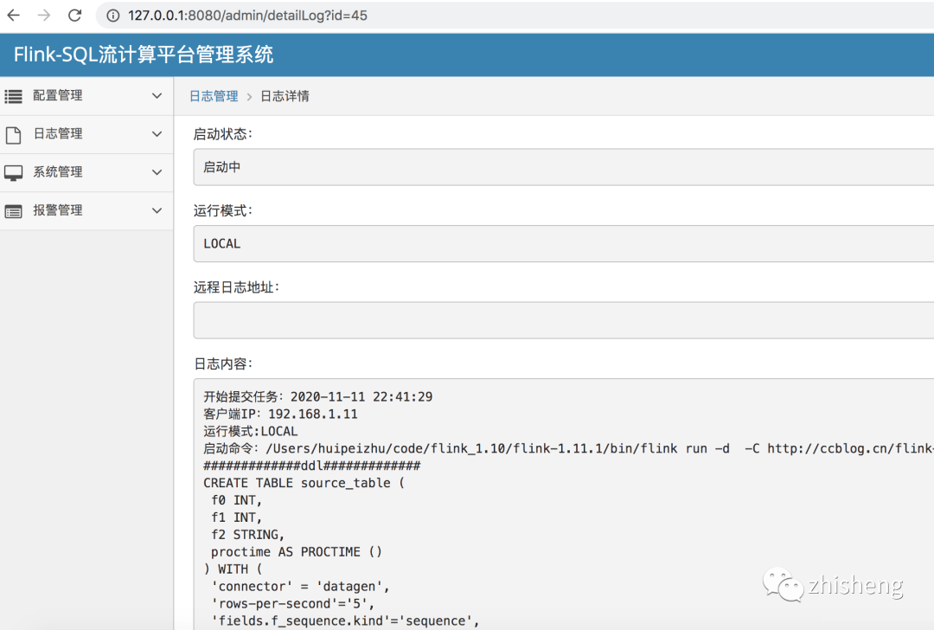Click the CREATE TABLE source_table line
Screen dimensions: 934x630
(304, 483)
